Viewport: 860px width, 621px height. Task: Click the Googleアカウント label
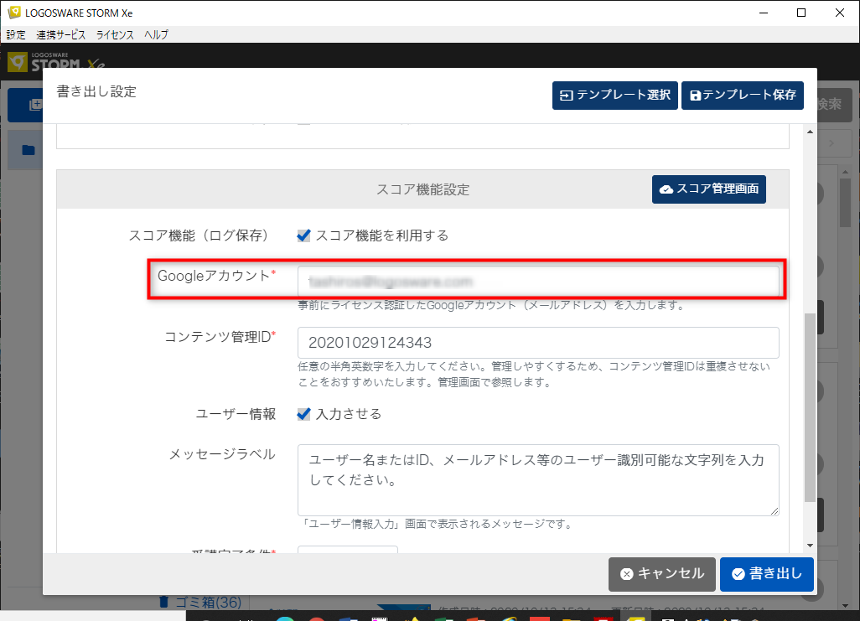(x=216, y=276)
